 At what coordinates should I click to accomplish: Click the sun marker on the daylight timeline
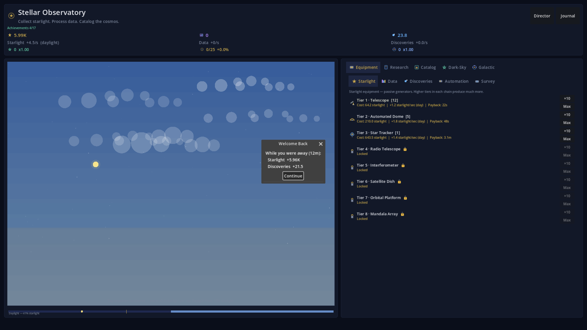82,311
